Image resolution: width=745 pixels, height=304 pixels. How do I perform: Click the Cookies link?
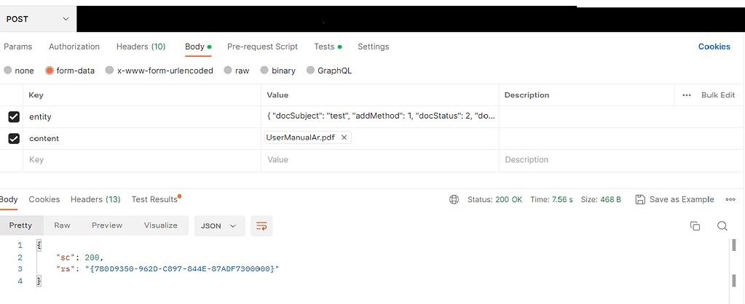coord(714,47)
